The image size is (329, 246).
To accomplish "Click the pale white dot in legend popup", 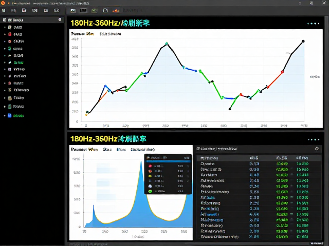I will click(x=150, y=186).
